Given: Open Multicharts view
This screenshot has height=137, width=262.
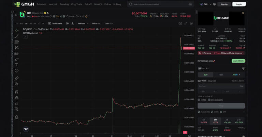Looking at the screenshot, I should (x=55, y=23).
